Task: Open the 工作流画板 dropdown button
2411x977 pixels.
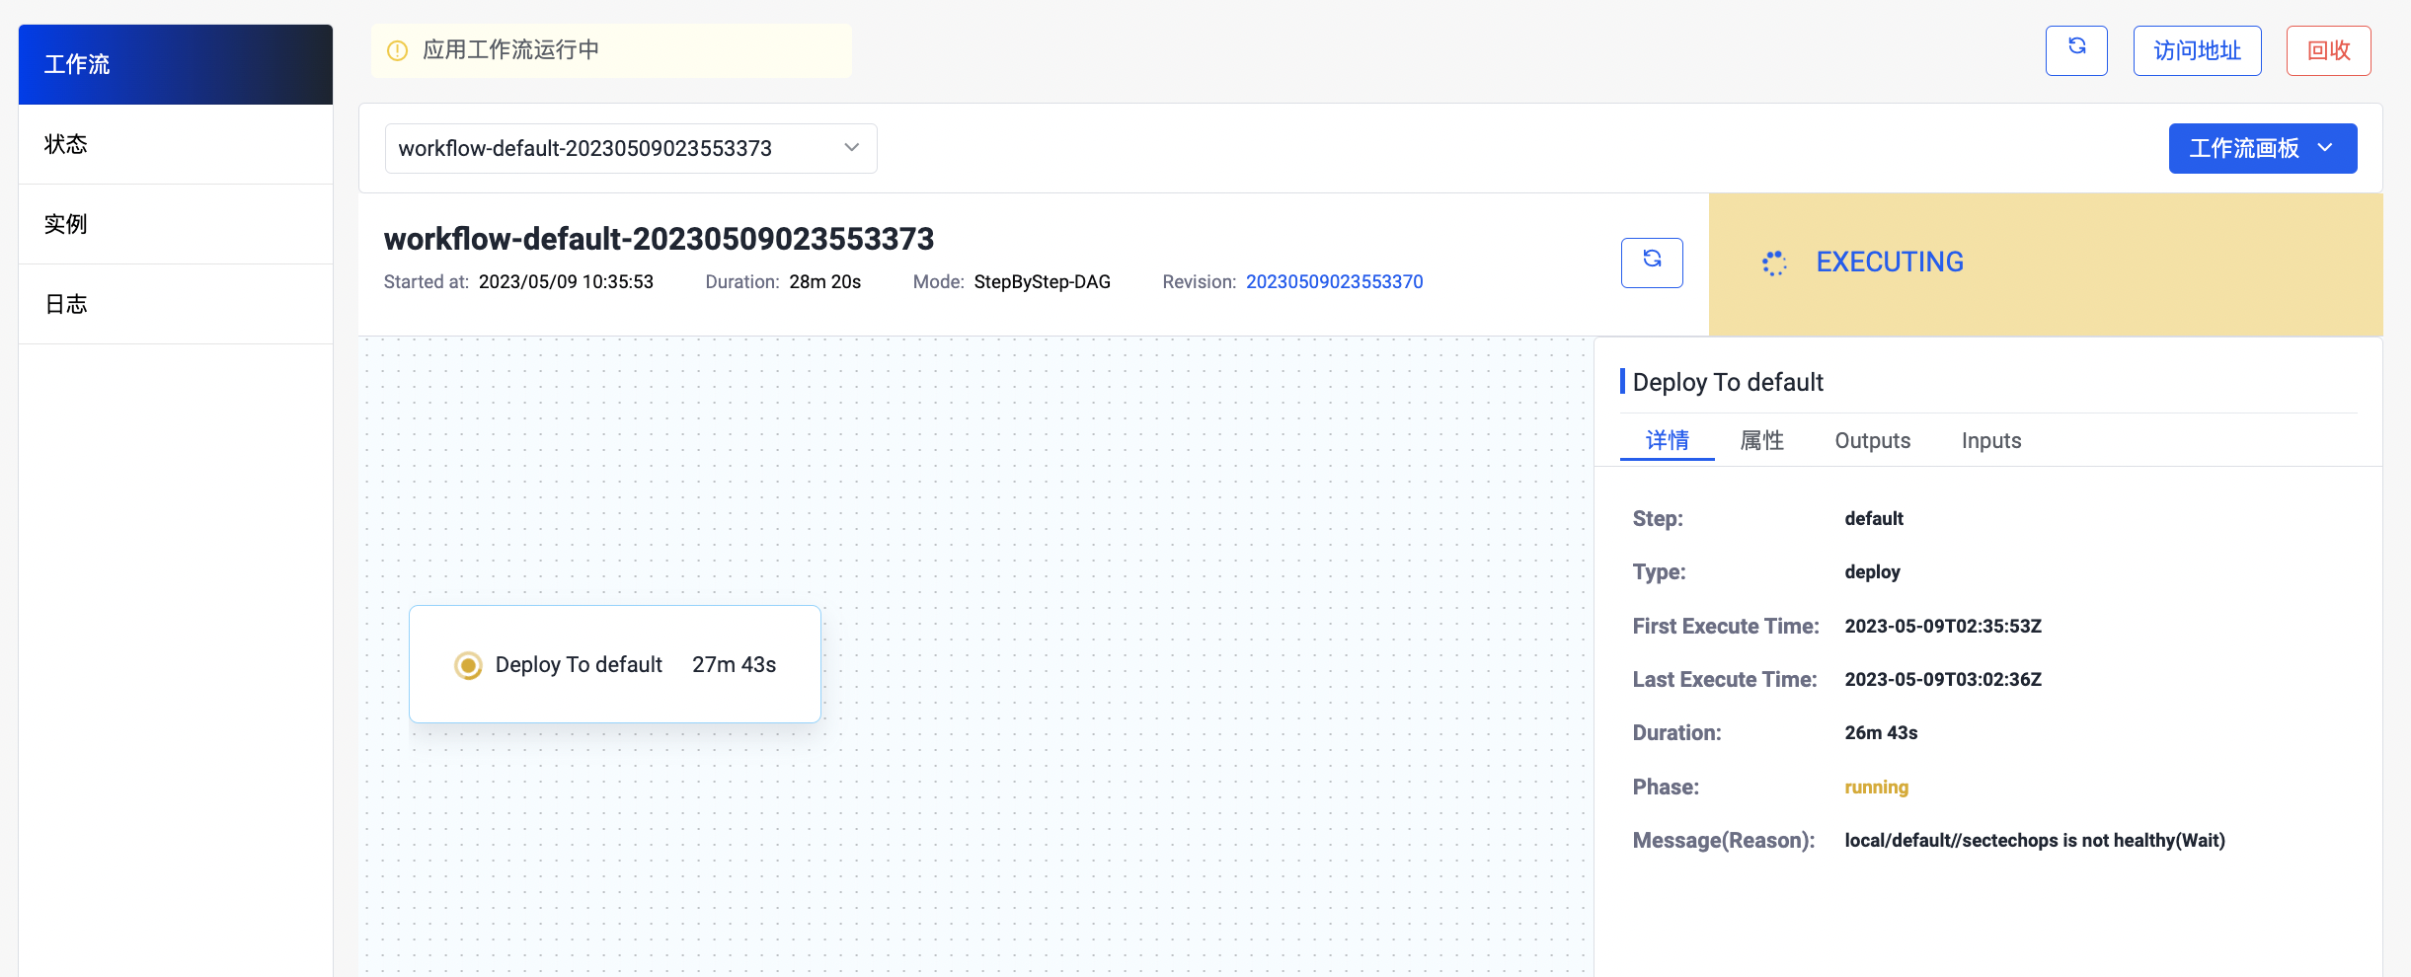Action: [2262, 148]
